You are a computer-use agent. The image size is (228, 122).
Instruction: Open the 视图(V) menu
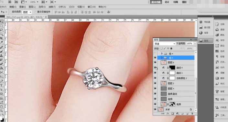pyautogui.click(x=81, y=7)
